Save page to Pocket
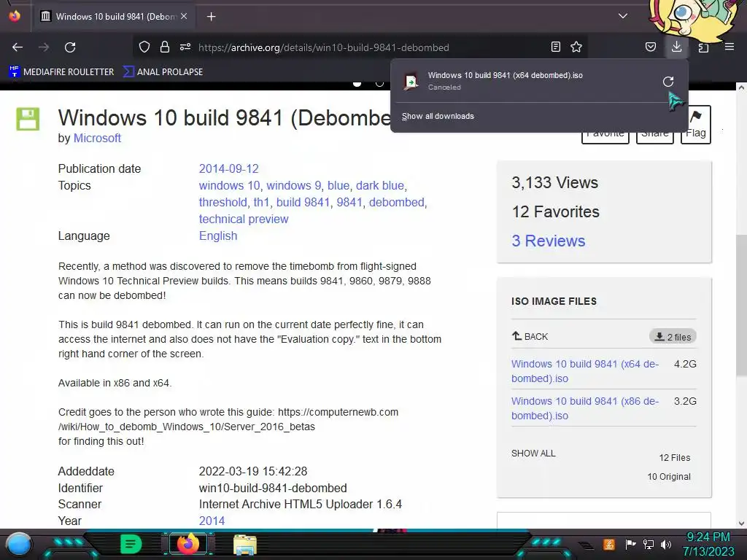747x560 pixels. [x=650, y=47]
